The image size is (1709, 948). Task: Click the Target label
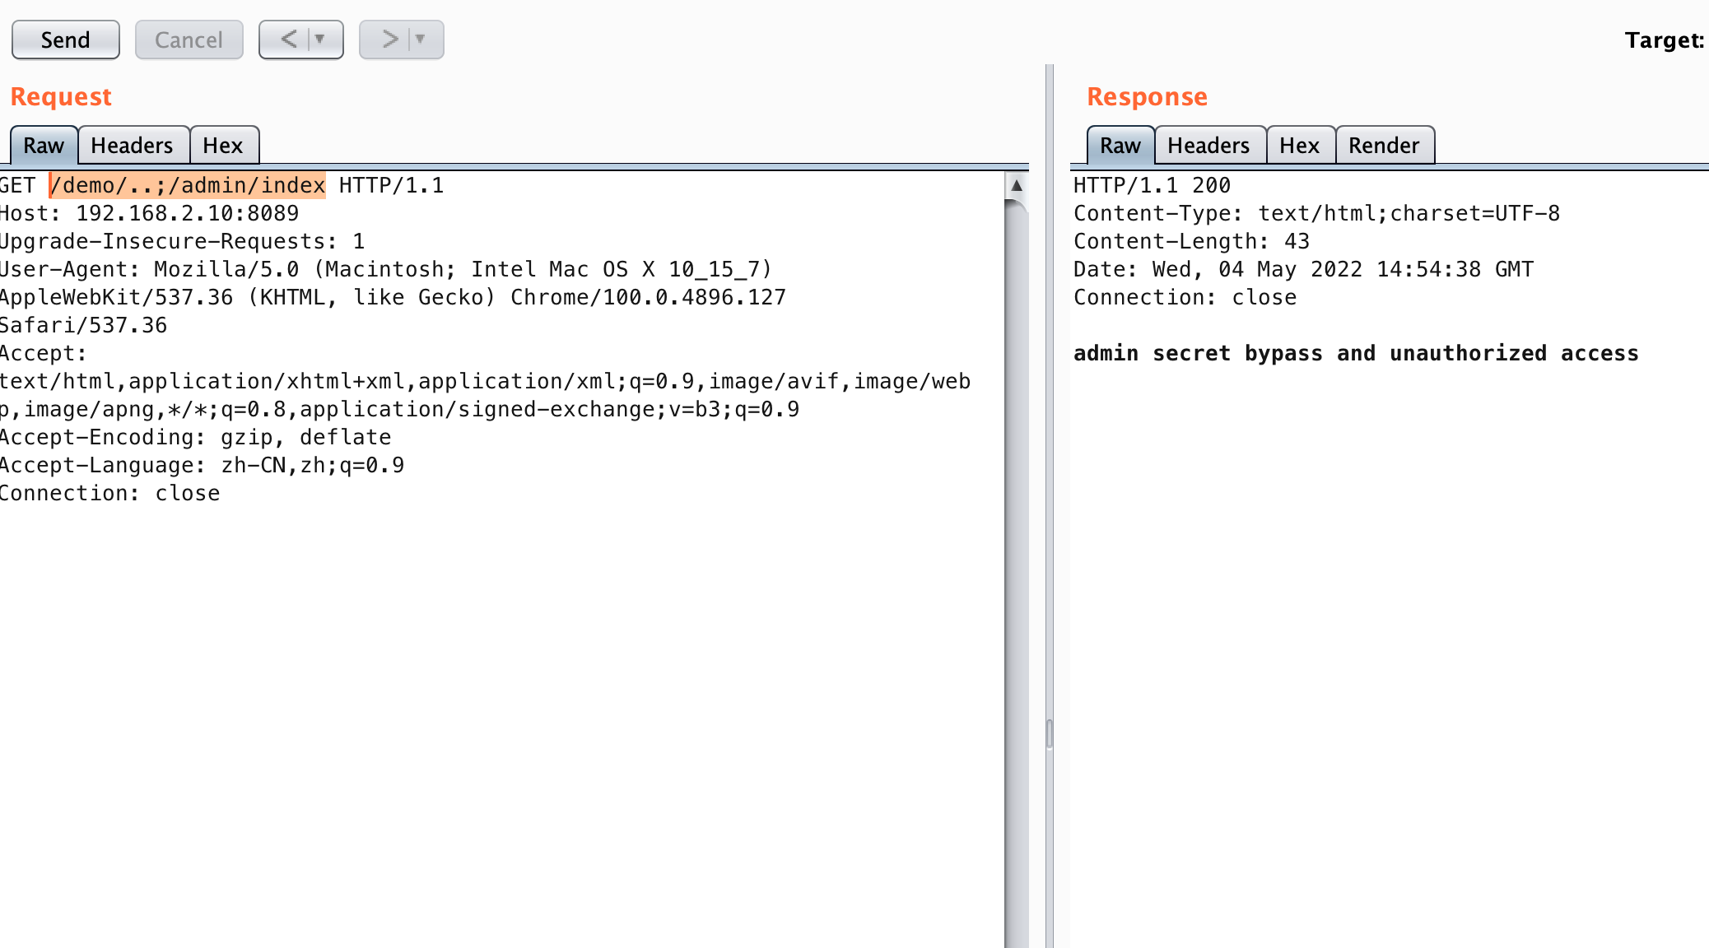[1665, 39]
